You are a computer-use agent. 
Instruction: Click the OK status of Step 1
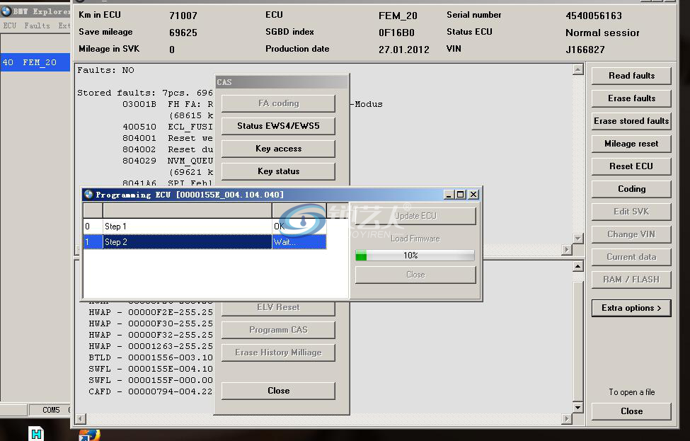point(280,227)
